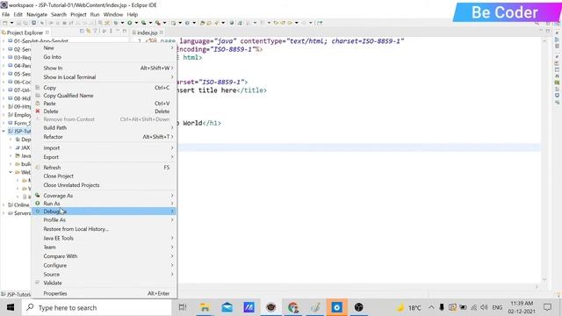The width and height of the screenshot is (562, 316).
Task: Open the Help menu
Action: click(133, 15)
